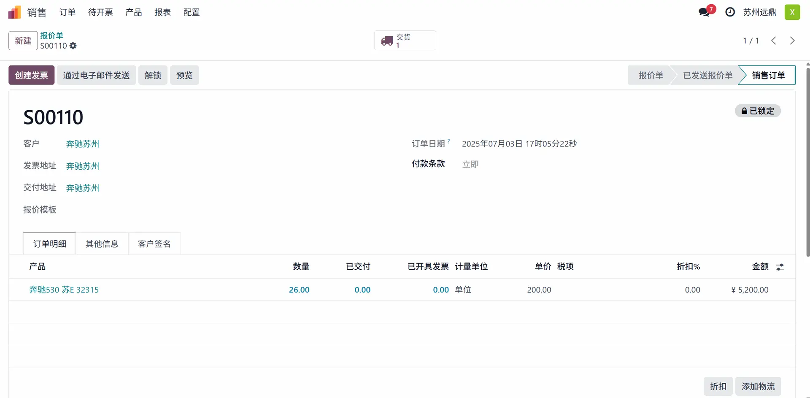
Task: Select the 订单明细 tab
Action: 50,244
